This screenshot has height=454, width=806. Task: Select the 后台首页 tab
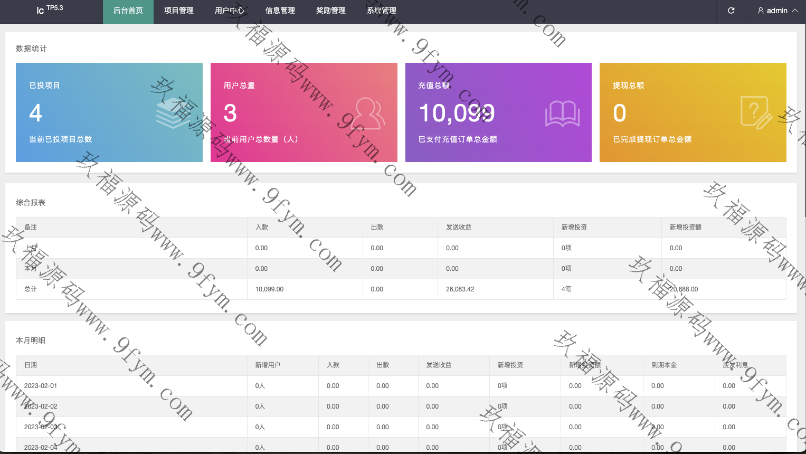click(x=128, y=11)
